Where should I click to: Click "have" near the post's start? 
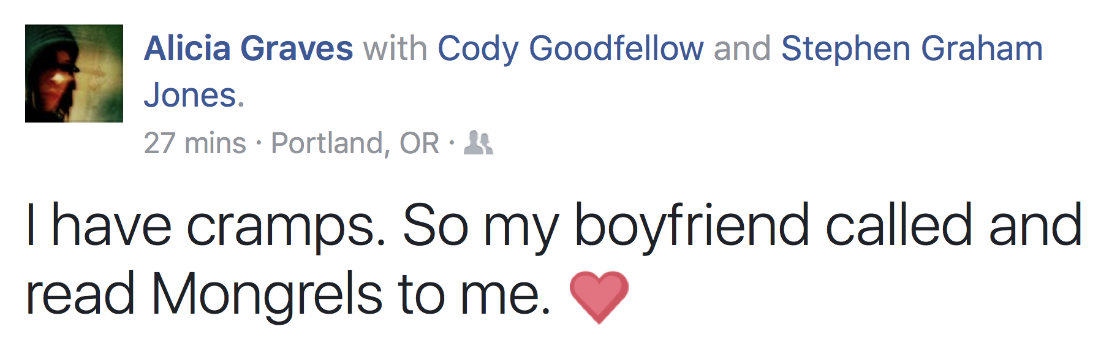point(112,226)
